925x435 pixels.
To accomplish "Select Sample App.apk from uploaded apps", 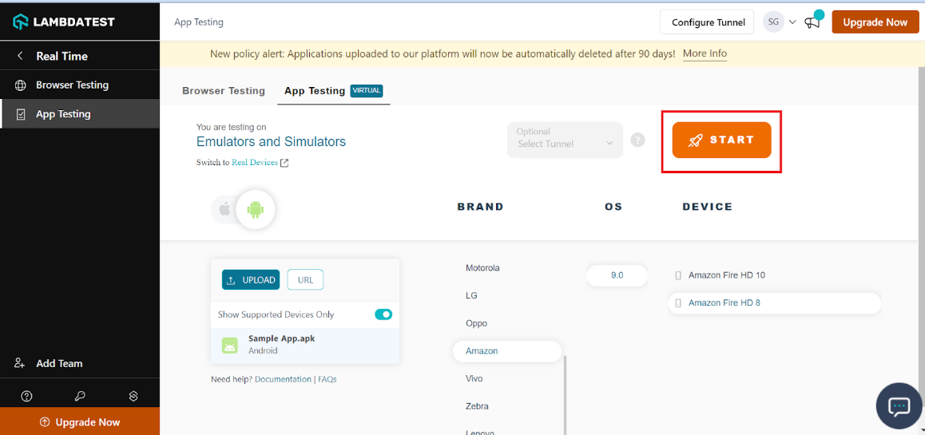I will tap(305, 346).
